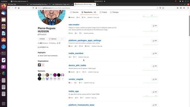This screenshot has height=107, width=190.
Task: Reload the page with the refresh icon
Action: [x=15, y=8]
